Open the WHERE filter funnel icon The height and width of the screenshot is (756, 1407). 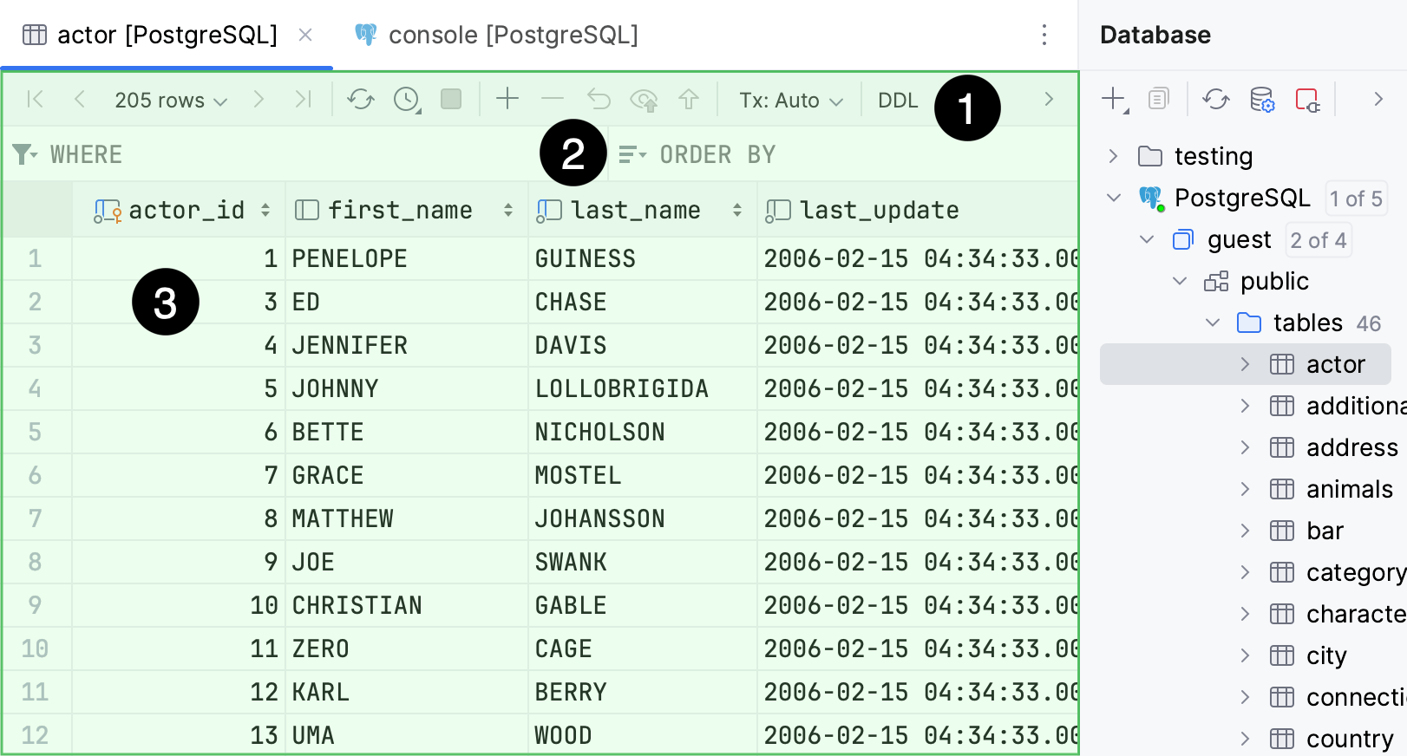coord(23,154)
